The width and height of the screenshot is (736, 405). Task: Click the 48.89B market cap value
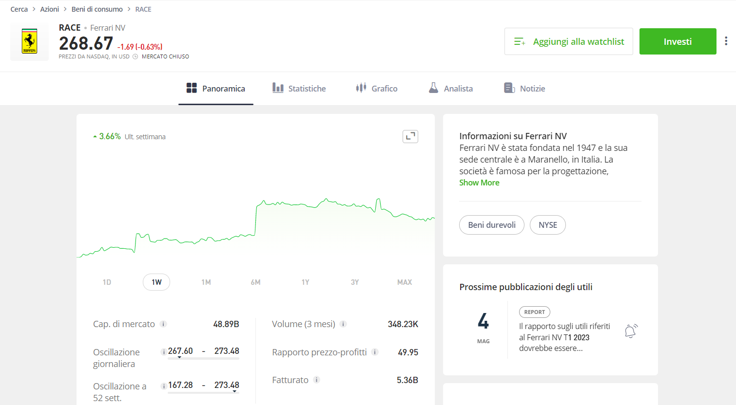(226, 324)
